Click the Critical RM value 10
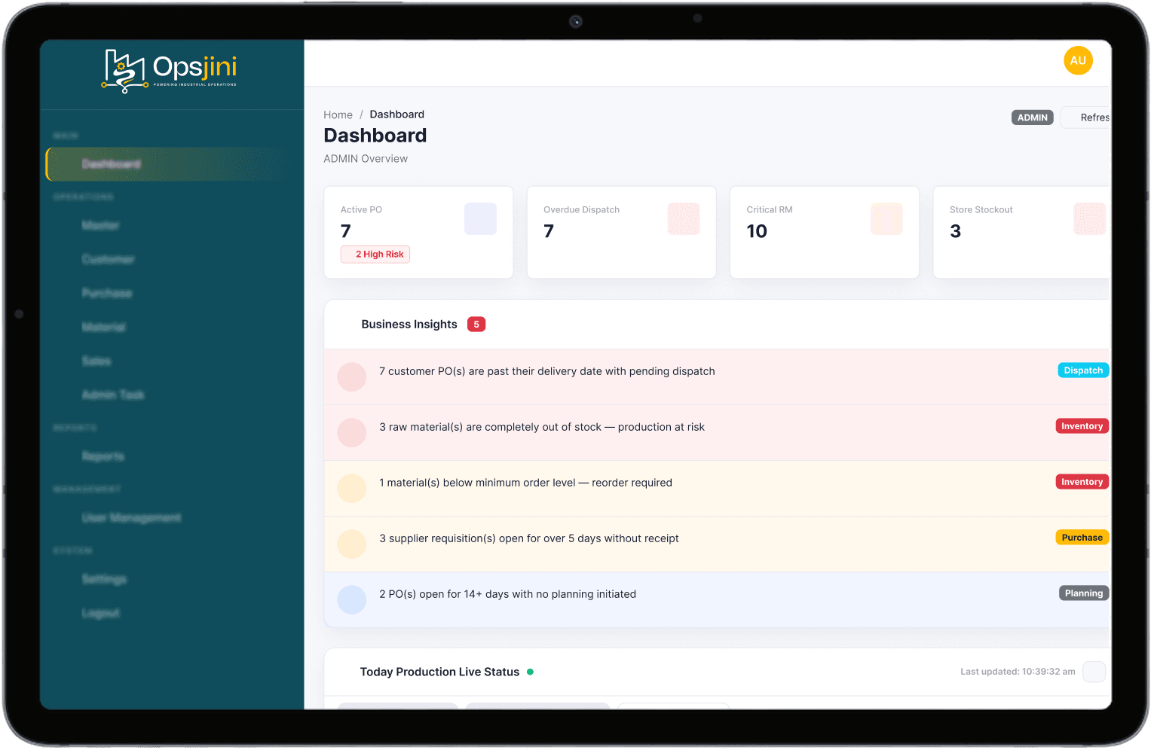This screenshot has width=1151, height=750. pyautogui.click(x=757, y=232)
